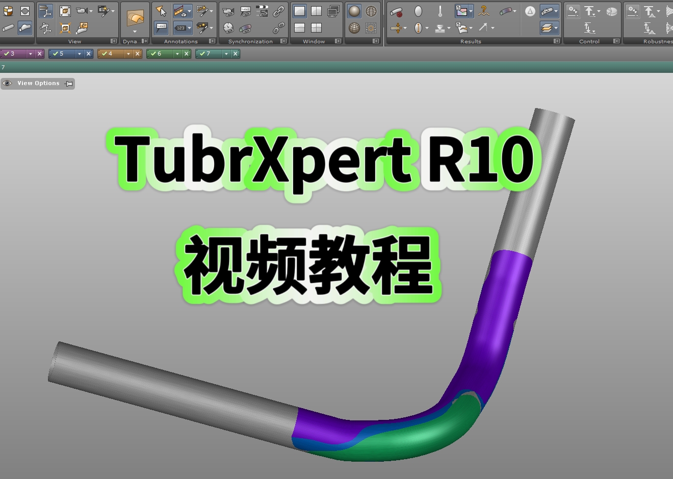
Task: Click the broken chain unlink icon
Action: coord(279,28)
